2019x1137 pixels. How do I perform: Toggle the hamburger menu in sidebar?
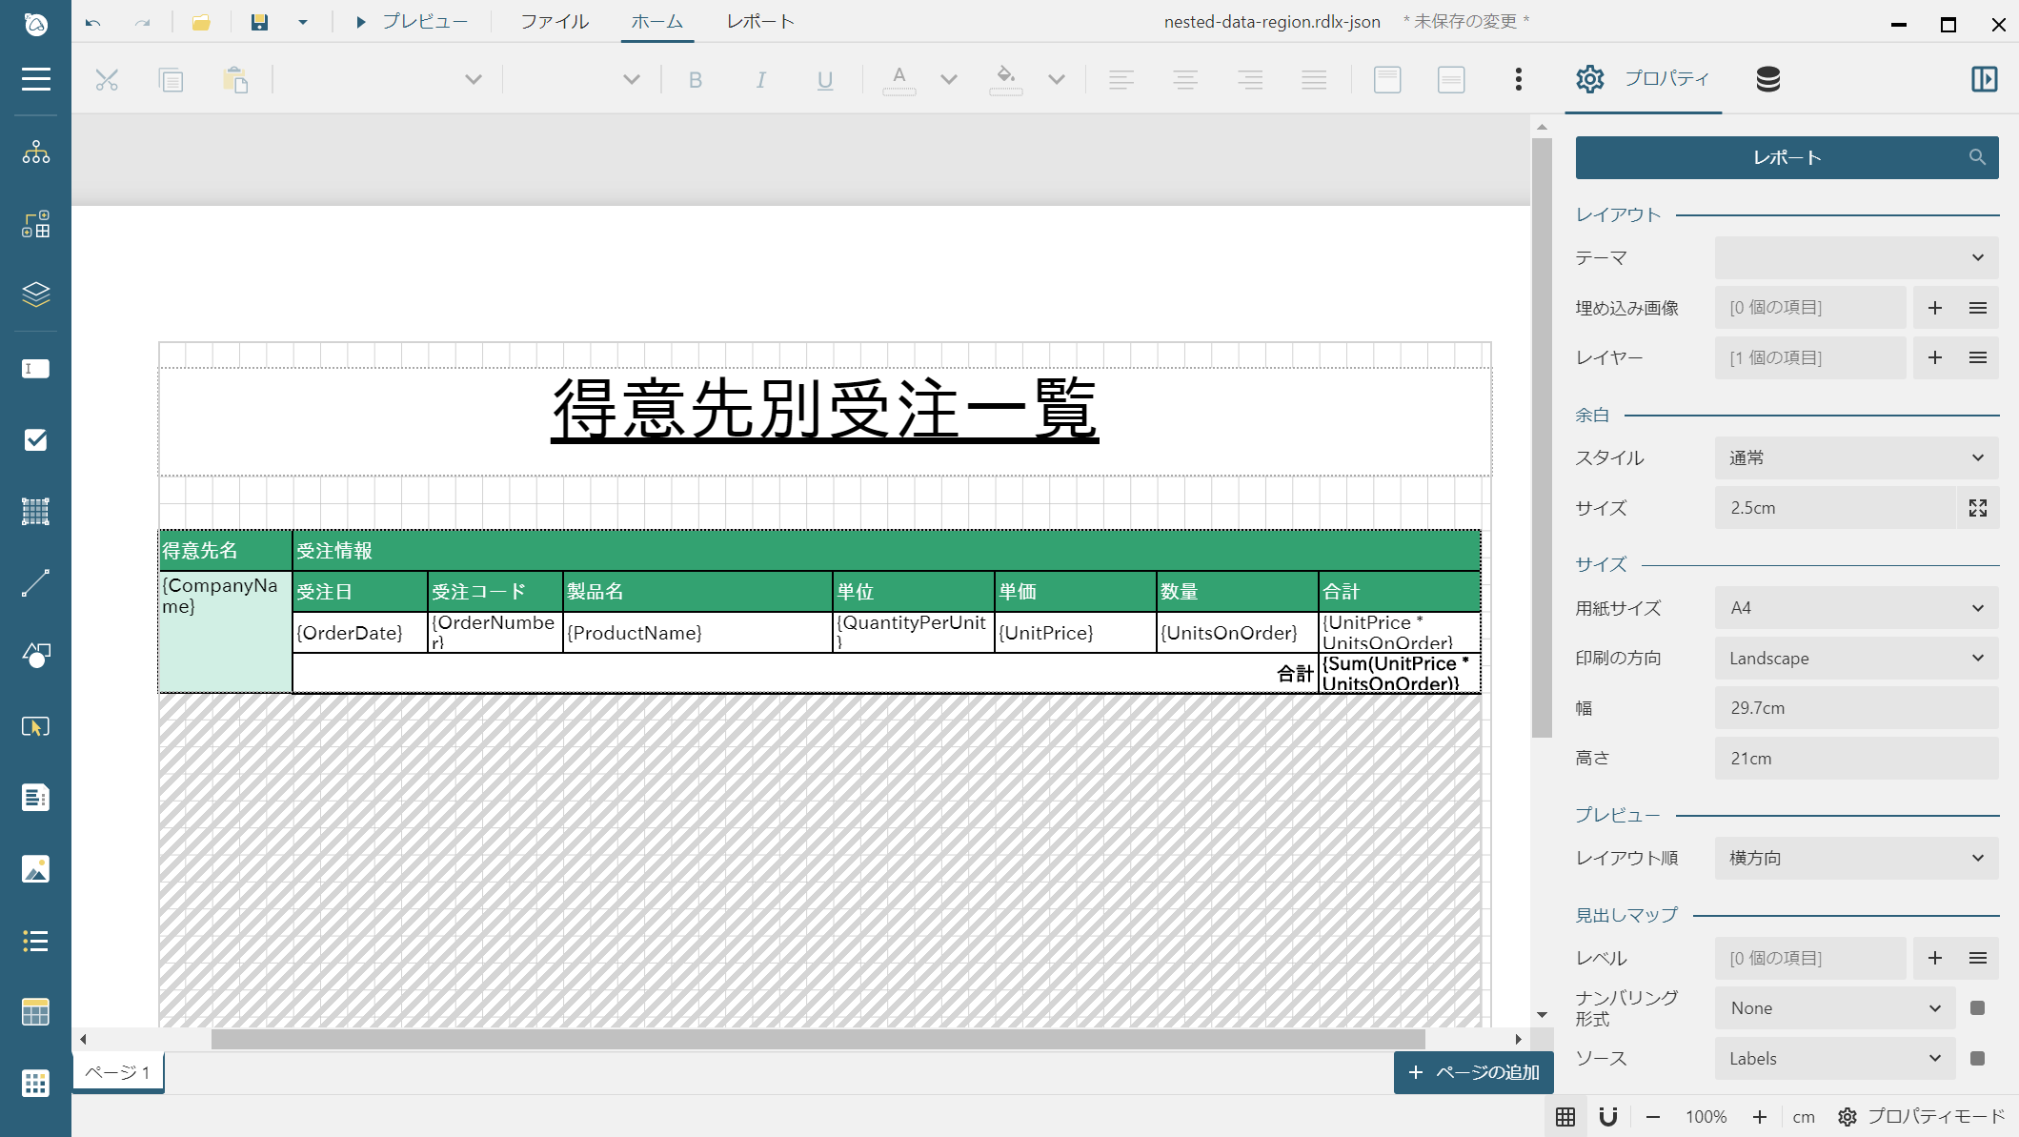click(35, 79)
